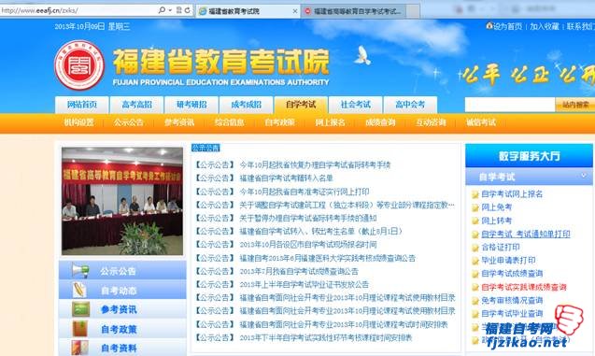Switch to the 高考高招 navigation tab
This screenshot has width=595, height=356.
(136, 105)
